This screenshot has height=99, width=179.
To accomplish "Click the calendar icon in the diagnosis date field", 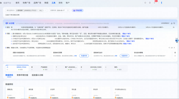I will pyautogui.click(x=68, y=10).
